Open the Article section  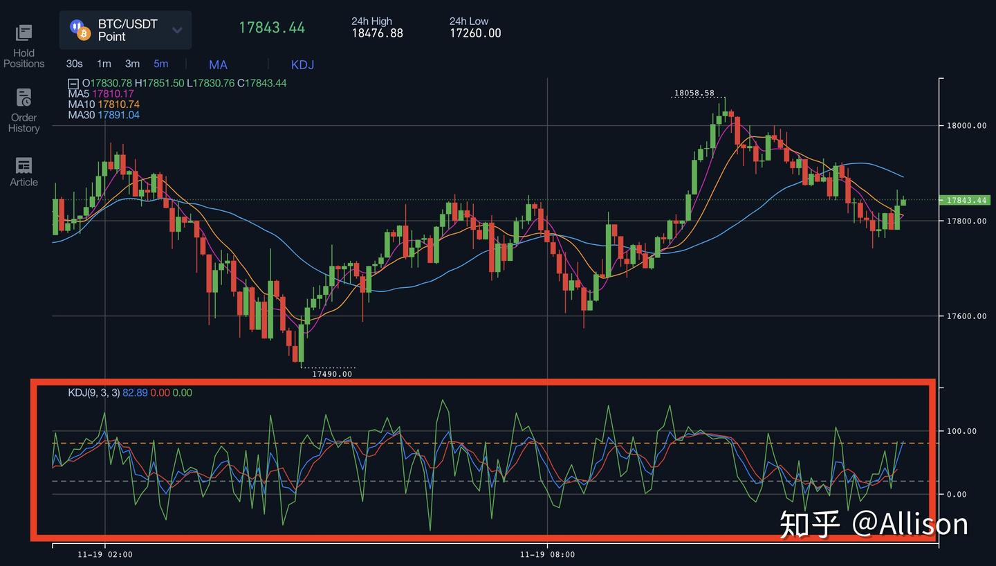point(24,172)
